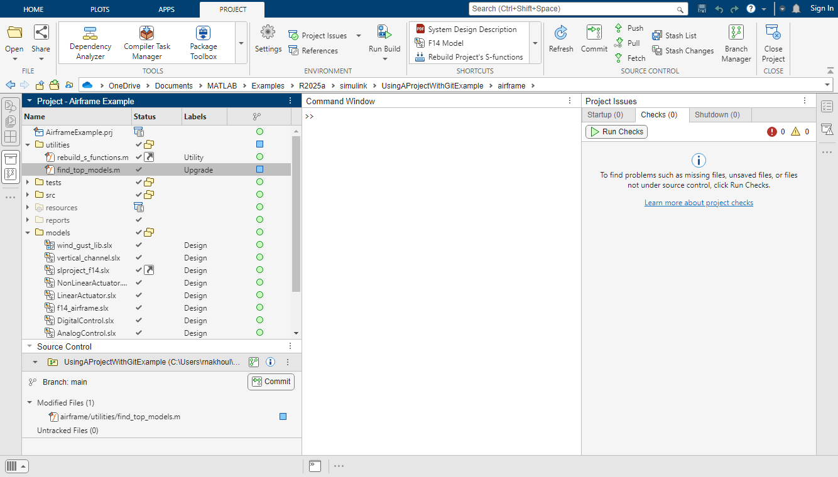Open the project checks help link
838x477 pixels.
pos(699,202)
